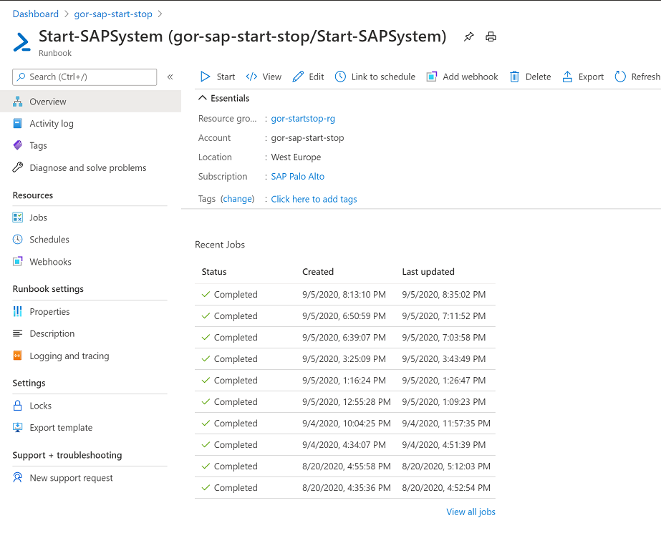Viewport: 661px width, 533px height.
Task: Click the Add webhook icon
Action: [x=432, y=77]
